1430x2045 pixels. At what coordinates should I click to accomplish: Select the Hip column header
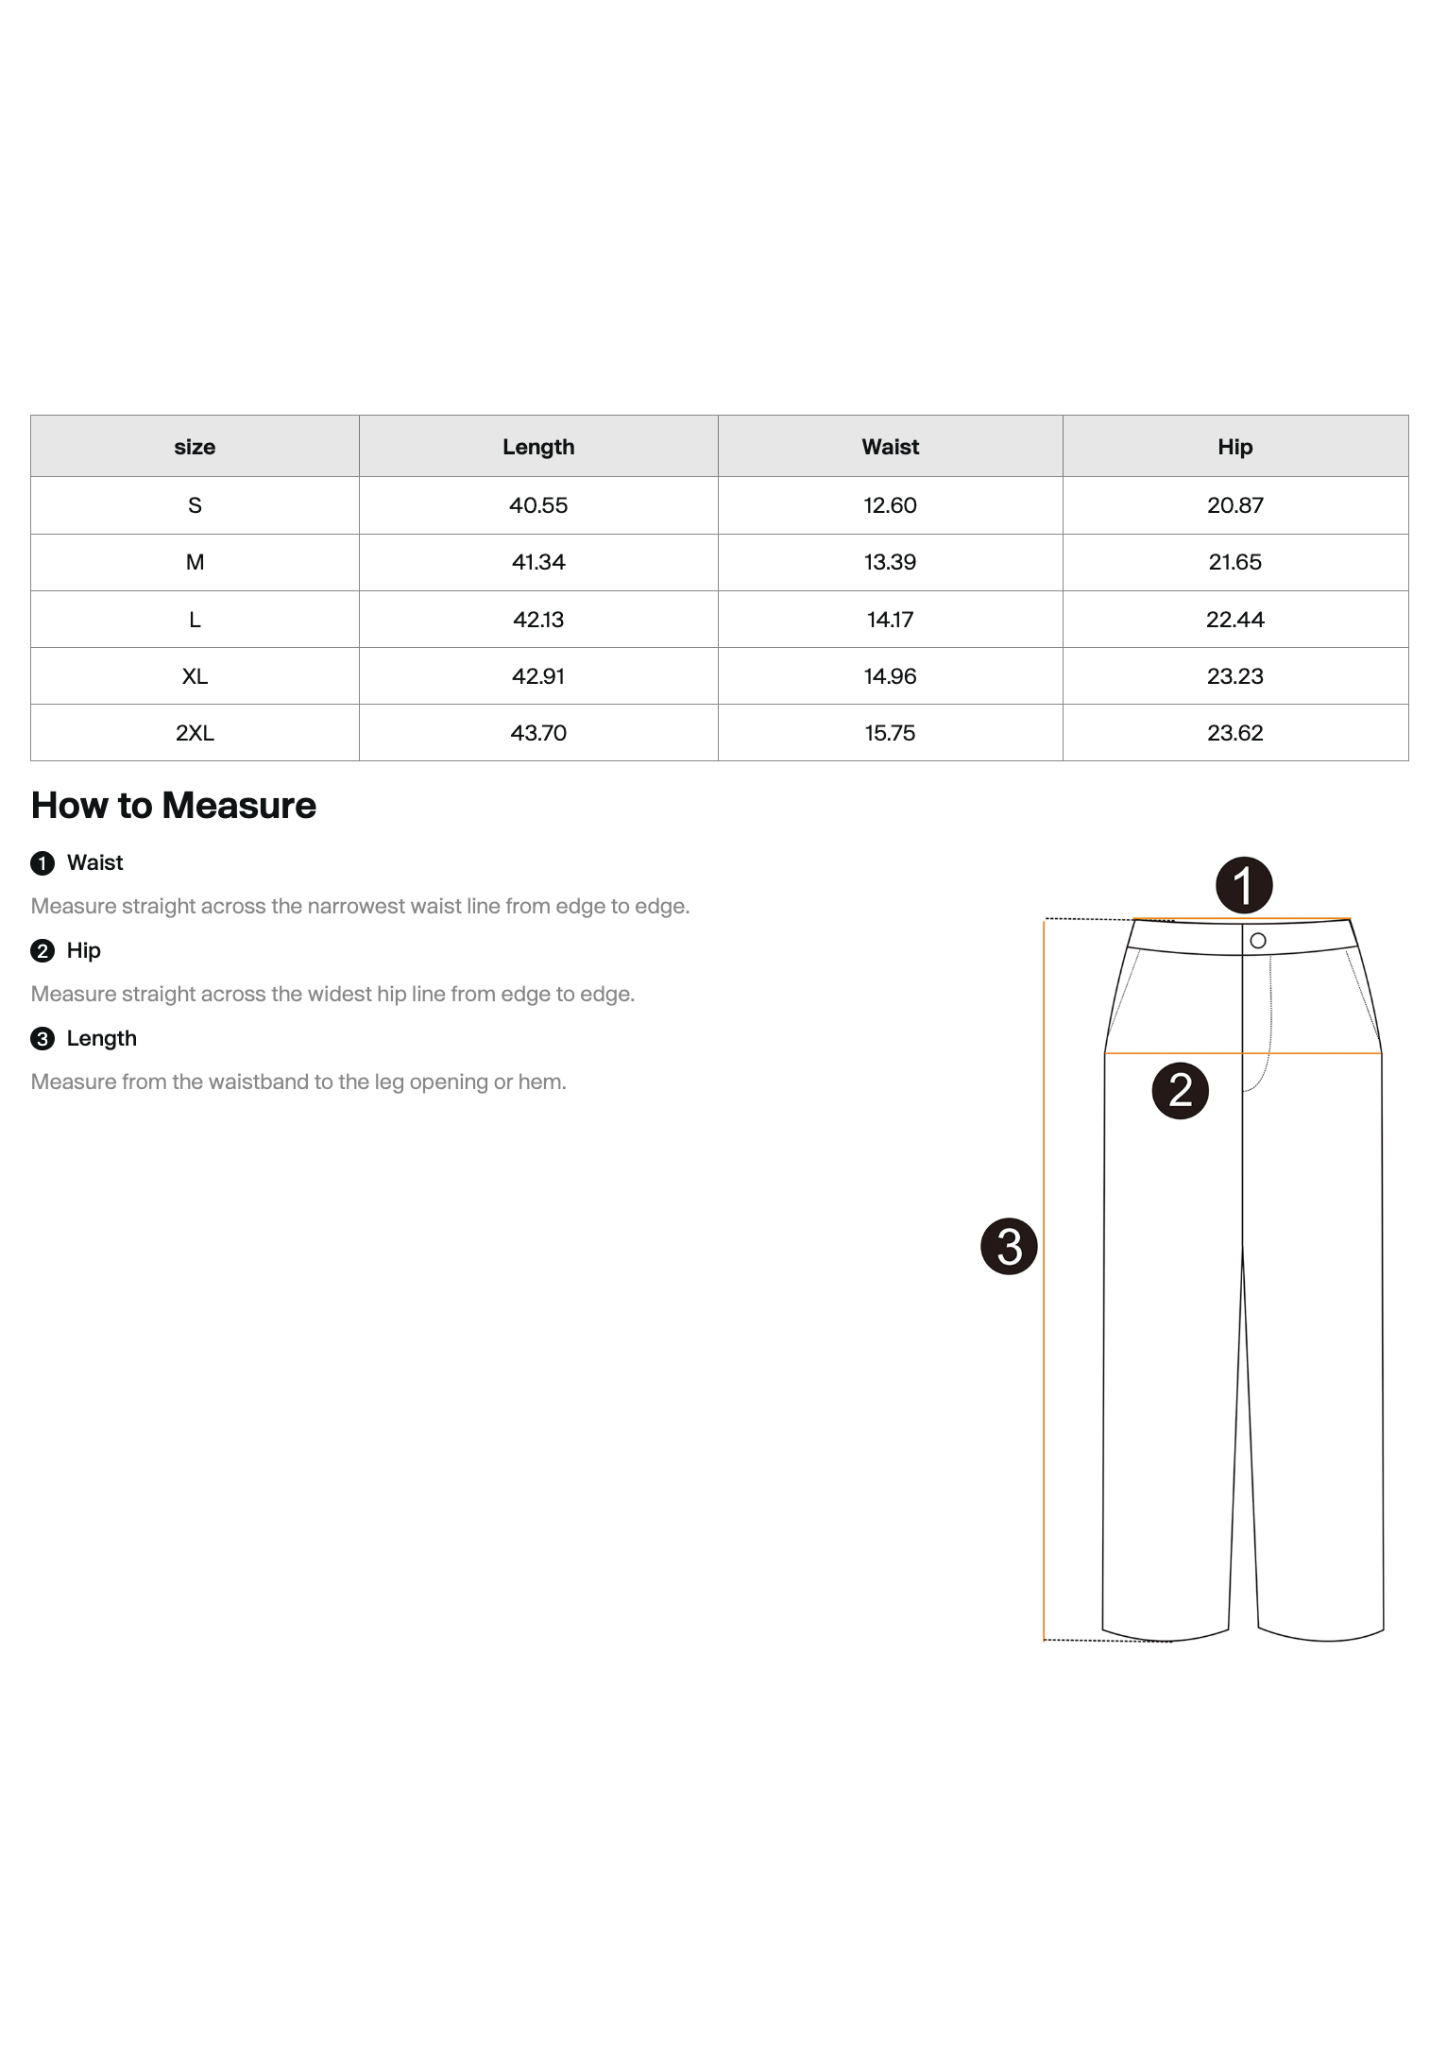coord(1235,446)
